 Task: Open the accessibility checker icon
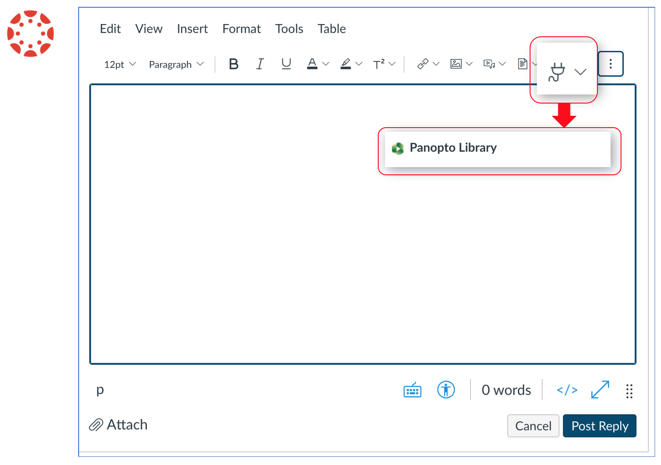point(446,390)
